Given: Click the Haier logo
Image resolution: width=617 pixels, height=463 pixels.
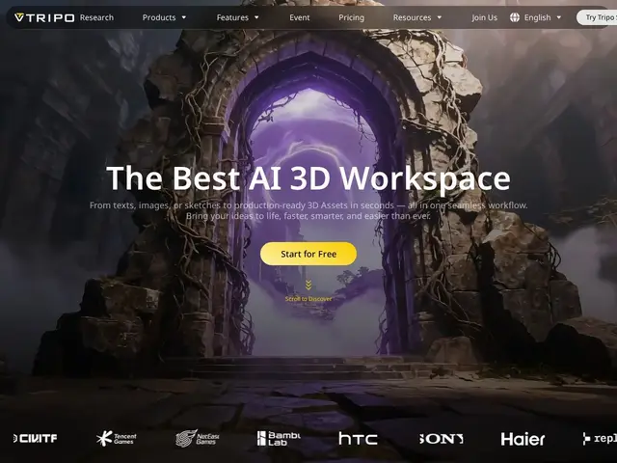Looking at the screenshot, I should point(523,439).
